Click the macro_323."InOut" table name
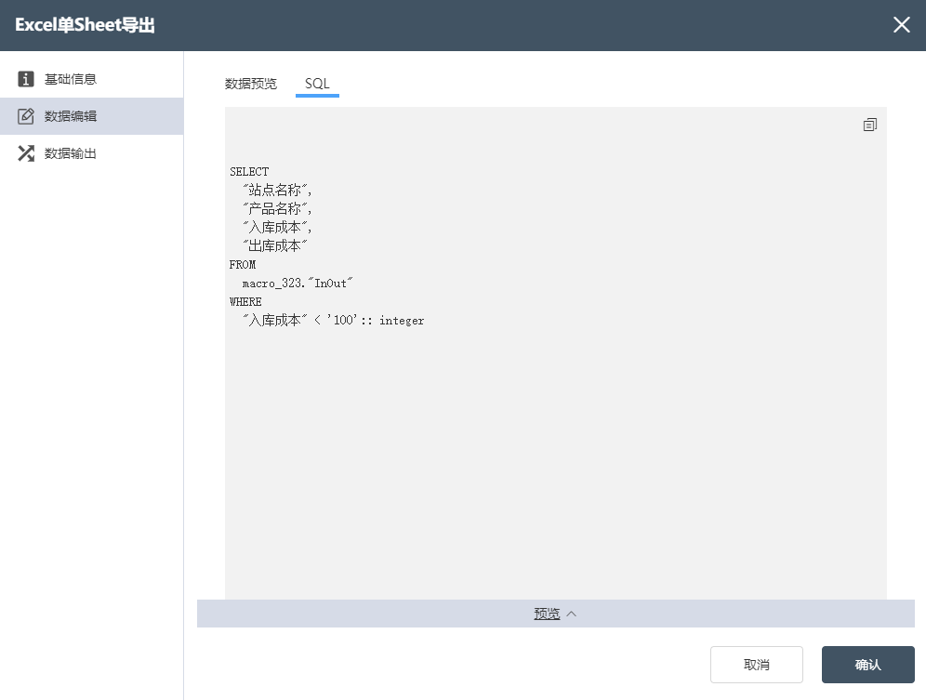The image size is (926, 700). tap(298, 284)
